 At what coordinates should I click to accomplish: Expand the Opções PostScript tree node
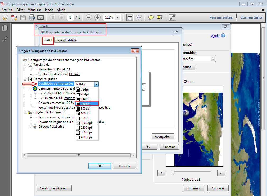[30, 127]
